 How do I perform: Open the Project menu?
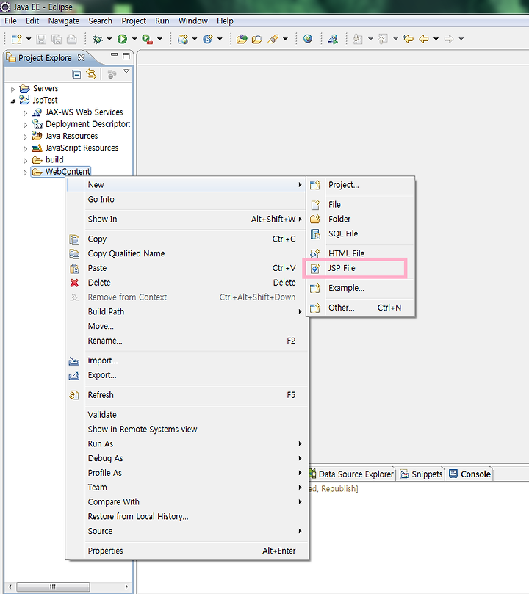pos(134,21)
